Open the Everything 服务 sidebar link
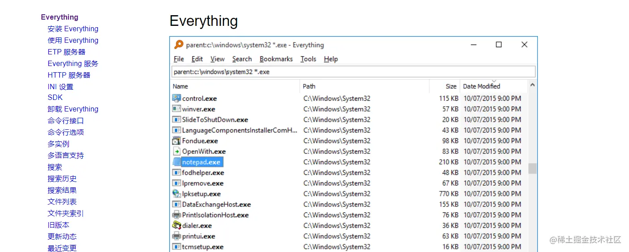The width and height of the screenshot is (629, 252). pyautogui.click(x=73, y=64)
